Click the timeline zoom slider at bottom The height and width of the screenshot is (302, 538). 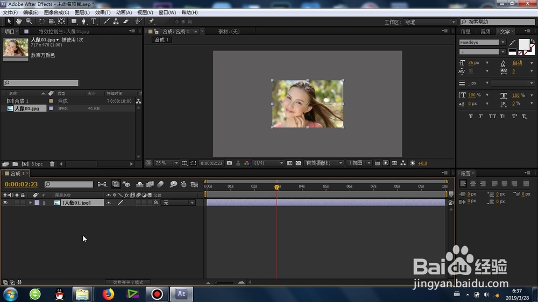224,283
